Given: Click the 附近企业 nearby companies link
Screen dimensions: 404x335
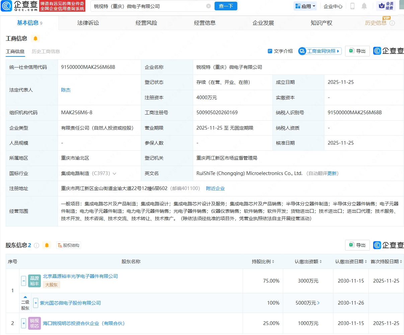Looking at the screenshot, I should [x=215, y=188].
